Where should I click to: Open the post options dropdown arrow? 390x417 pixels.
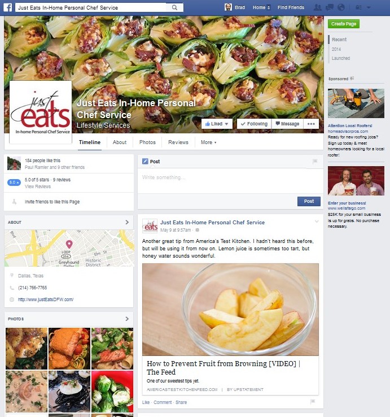[x=317, y=221]
